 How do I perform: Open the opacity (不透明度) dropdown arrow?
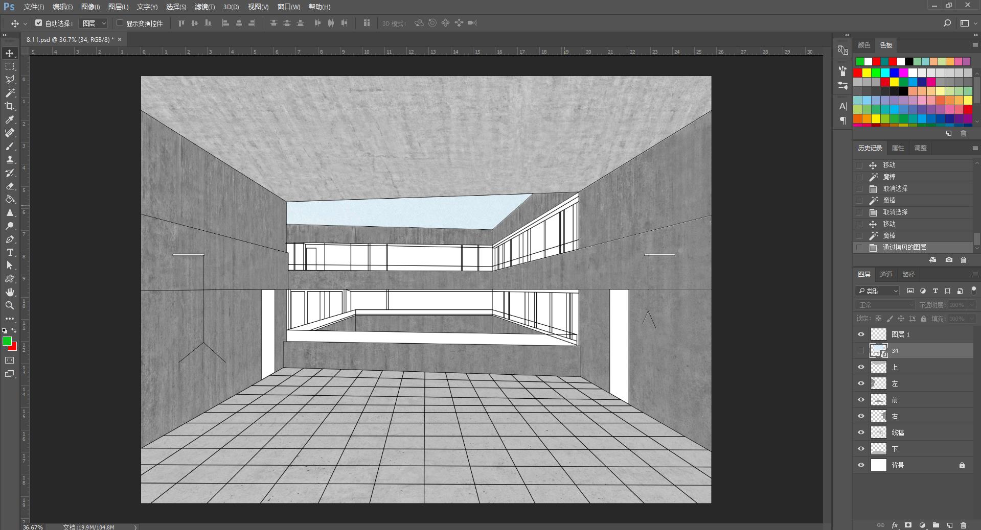pos(972,305)
